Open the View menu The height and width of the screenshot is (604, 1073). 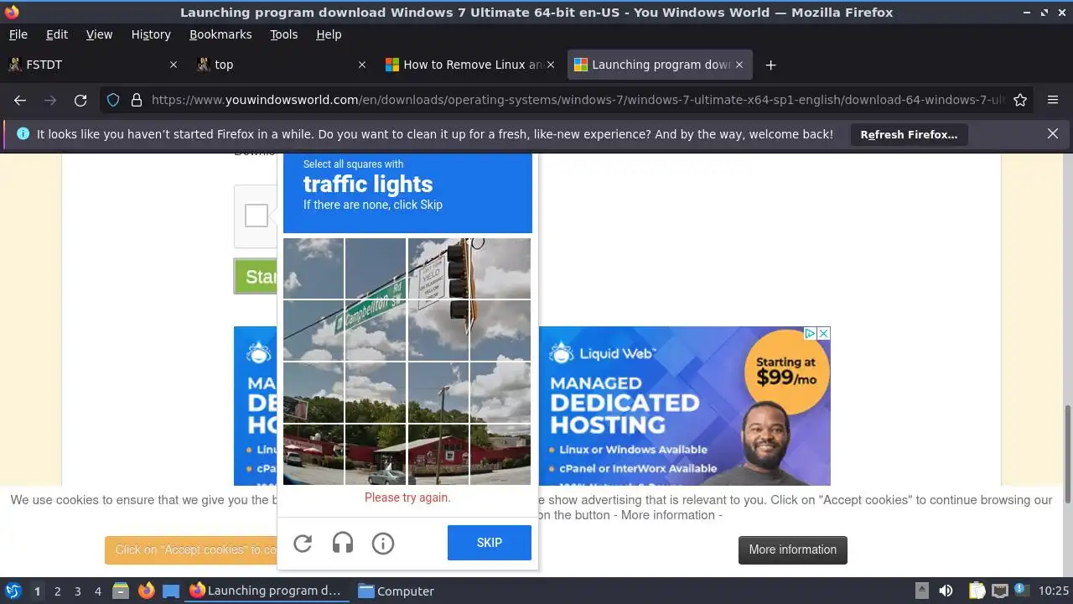tap(99, 34)
